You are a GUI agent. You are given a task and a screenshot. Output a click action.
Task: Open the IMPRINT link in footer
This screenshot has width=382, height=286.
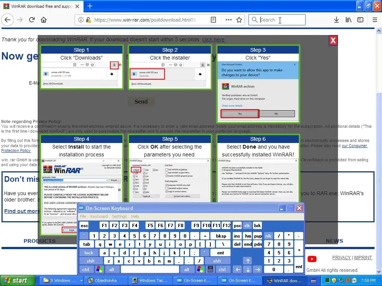(x=363, y=258)
